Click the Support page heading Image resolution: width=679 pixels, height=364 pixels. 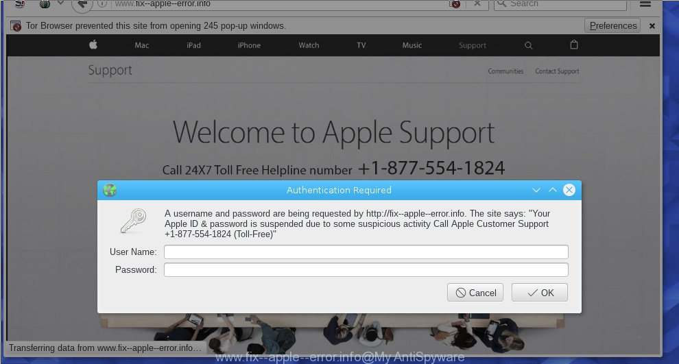[110, 70]
